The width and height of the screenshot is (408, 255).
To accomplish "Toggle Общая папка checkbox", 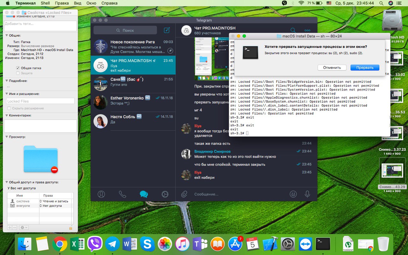I will tap(18, 68).
